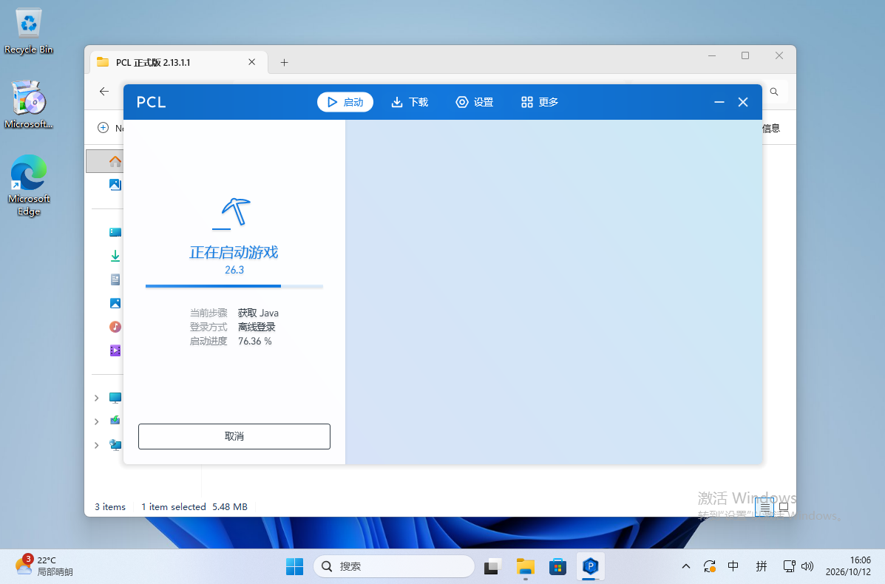
Task: Minimize the PCL launcher window
Action: (719, 102)
